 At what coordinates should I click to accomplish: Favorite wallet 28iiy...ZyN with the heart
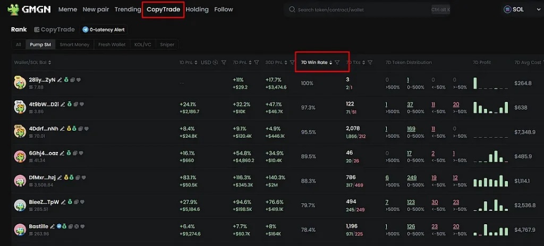(79, 80)
